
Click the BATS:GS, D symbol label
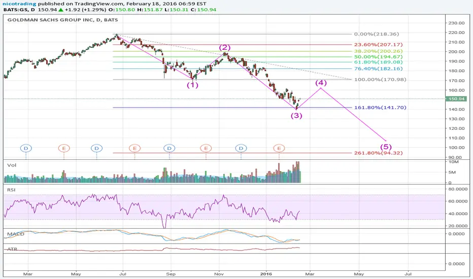pyautogui.click(x=20, y=10)
